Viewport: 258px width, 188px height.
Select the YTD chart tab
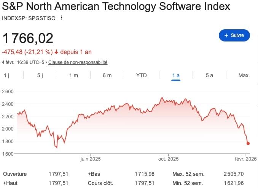click(x=141, y=75)
